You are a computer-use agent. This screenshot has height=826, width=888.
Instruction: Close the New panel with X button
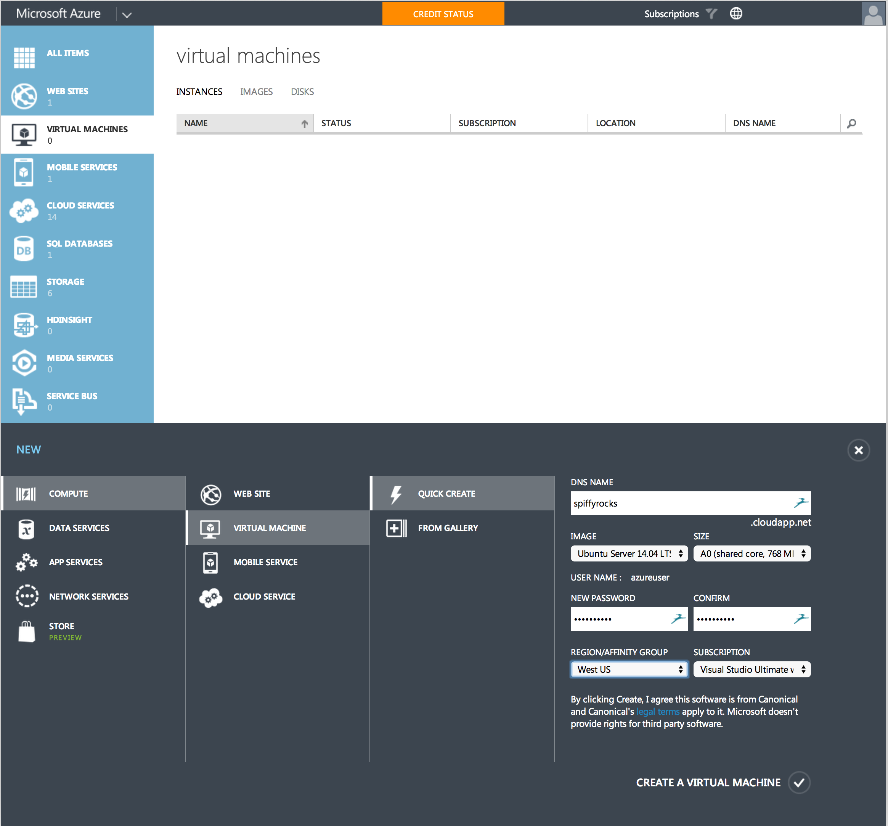(x=859, y=451)
